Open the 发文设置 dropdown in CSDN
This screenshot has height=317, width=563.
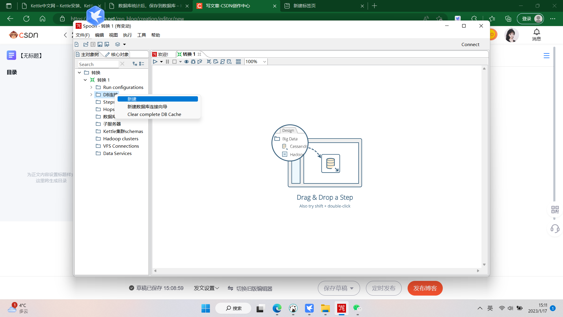pyautogui.click(x=206, y=288)
